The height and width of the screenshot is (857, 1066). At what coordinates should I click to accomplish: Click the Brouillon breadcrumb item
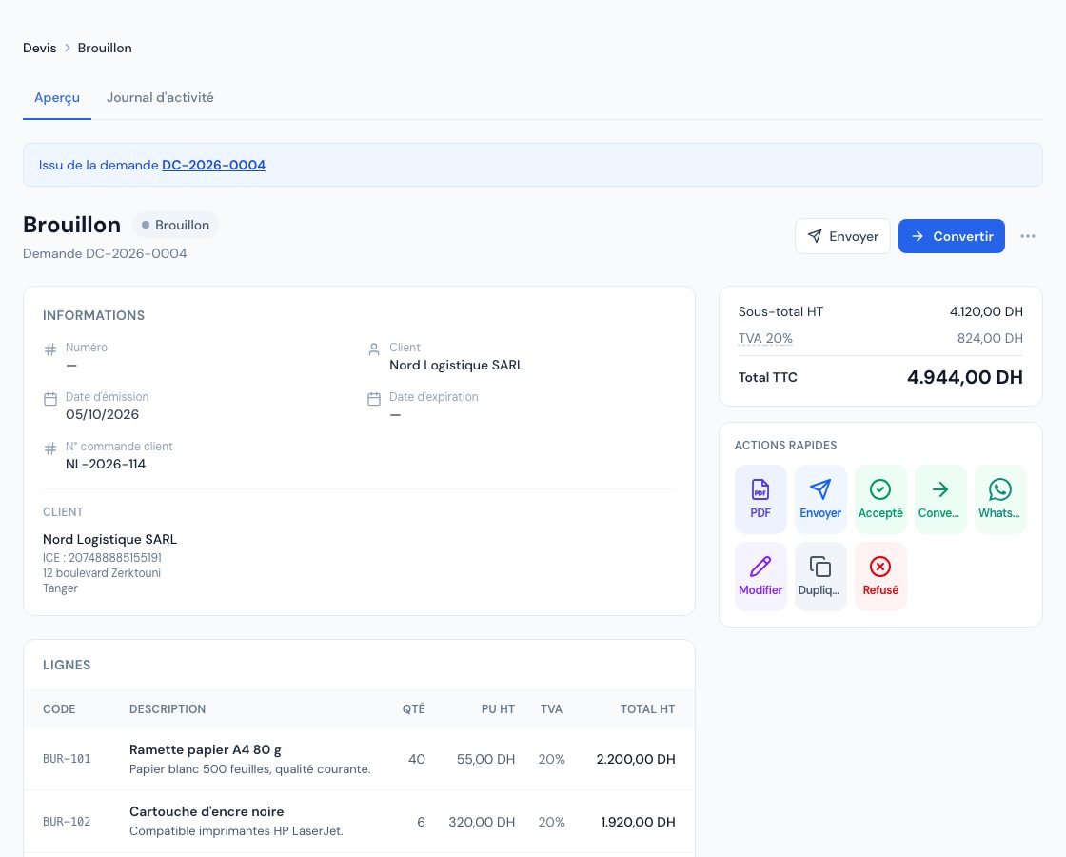[105, 48]
